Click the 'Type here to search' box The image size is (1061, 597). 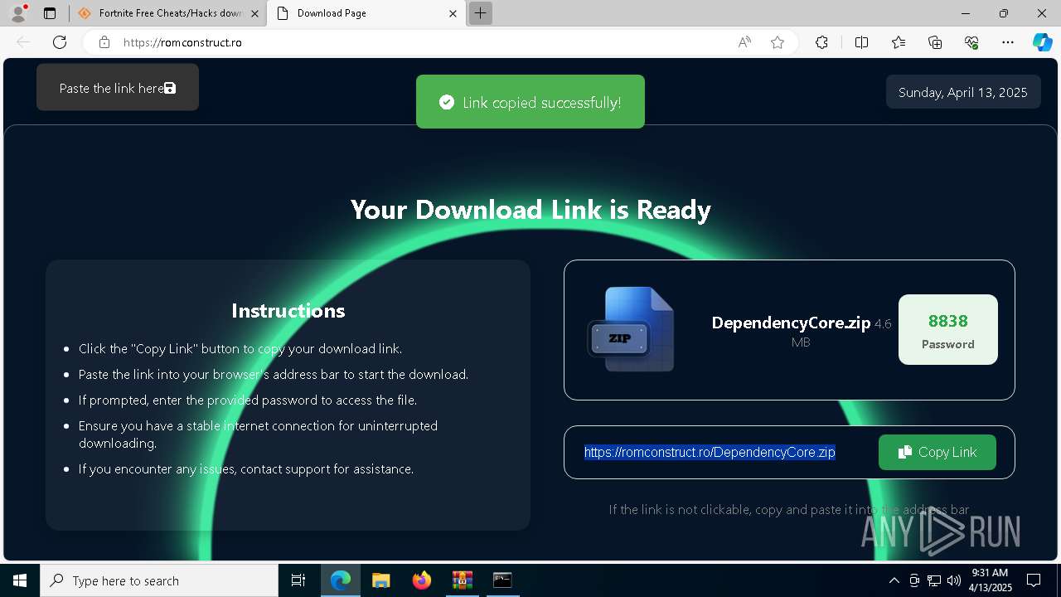click(159, 580)
